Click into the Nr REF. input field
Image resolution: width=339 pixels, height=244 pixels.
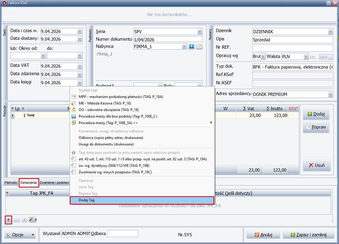click(x=292, y=48)
